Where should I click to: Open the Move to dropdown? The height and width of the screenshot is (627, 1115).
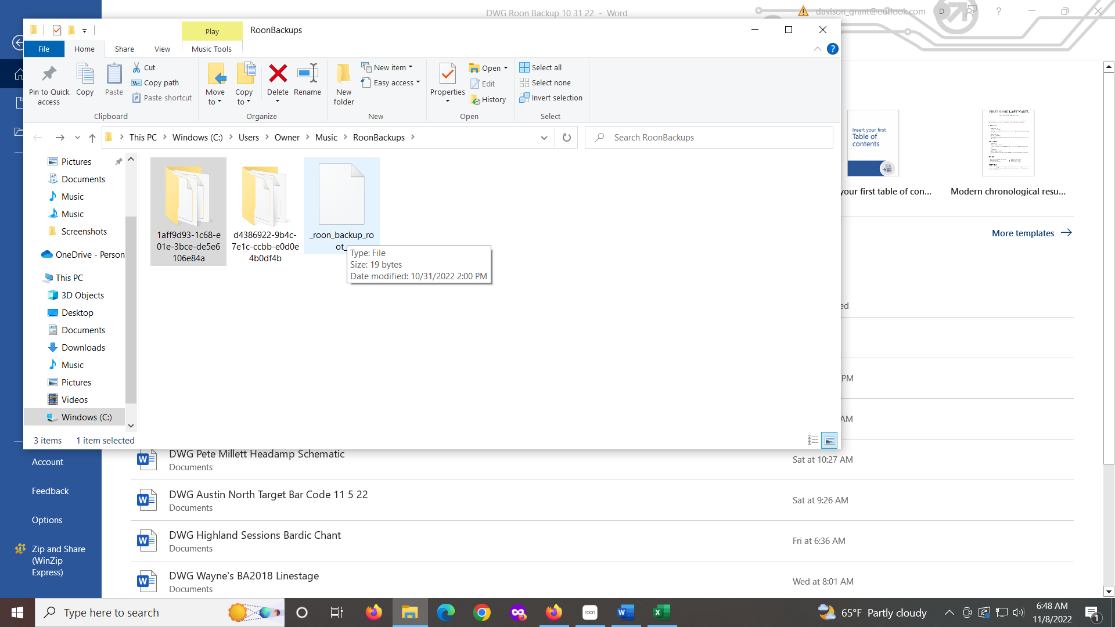point(215,96)
